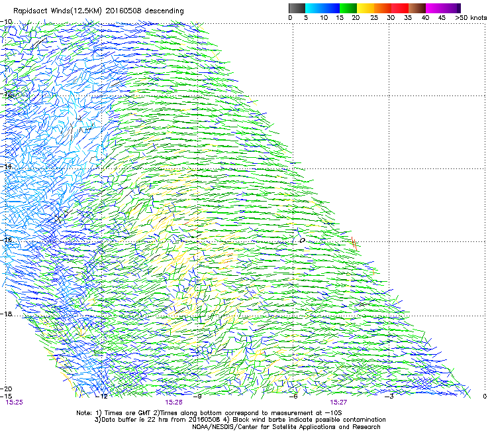Click the "-20" latitude axis label
The height and width of the screenshot is (431, 490).
click(x=6, y=389)
